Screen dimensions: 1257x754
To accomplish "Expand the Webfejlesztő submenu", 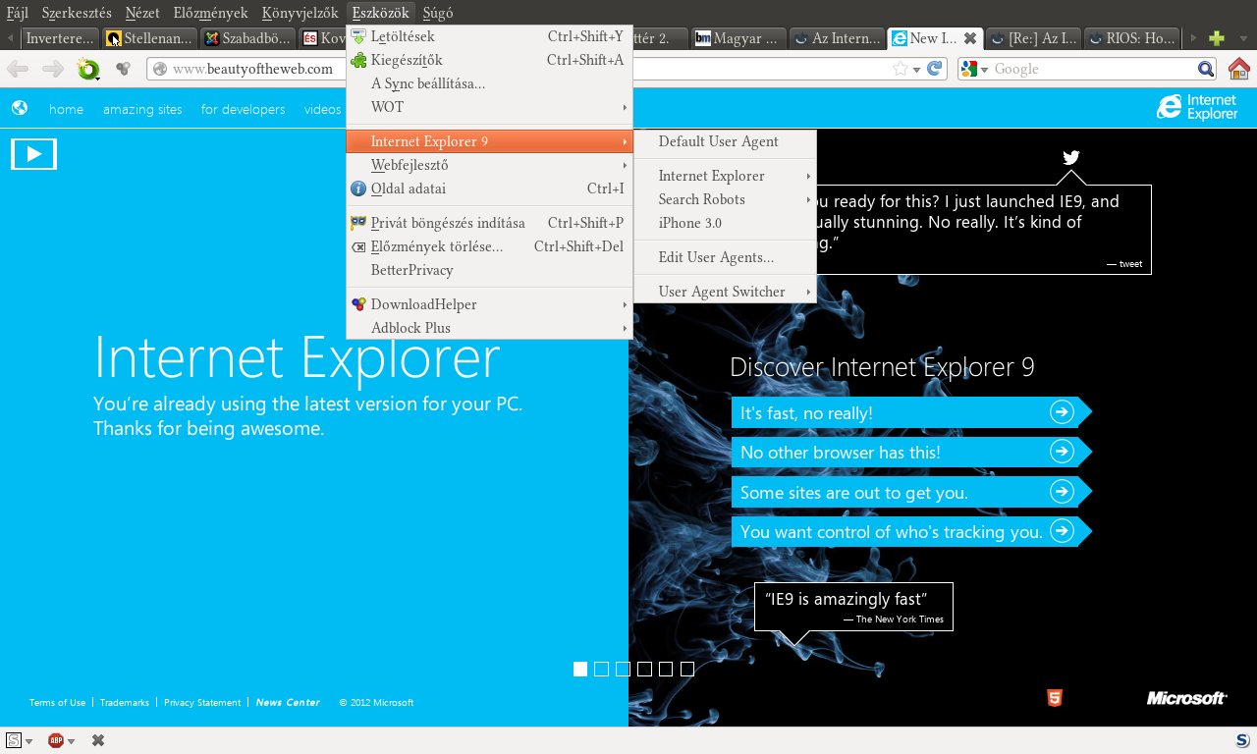I will (x=489, y=165).
